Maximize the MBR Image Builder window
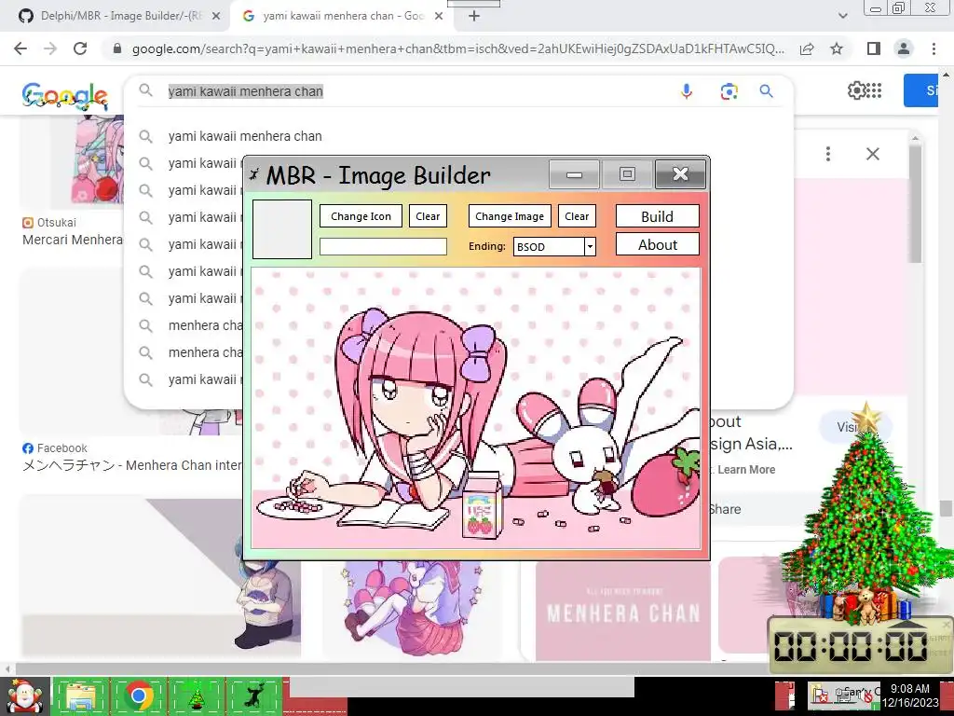This screenshot has width=954, height=716. (627, 174)
